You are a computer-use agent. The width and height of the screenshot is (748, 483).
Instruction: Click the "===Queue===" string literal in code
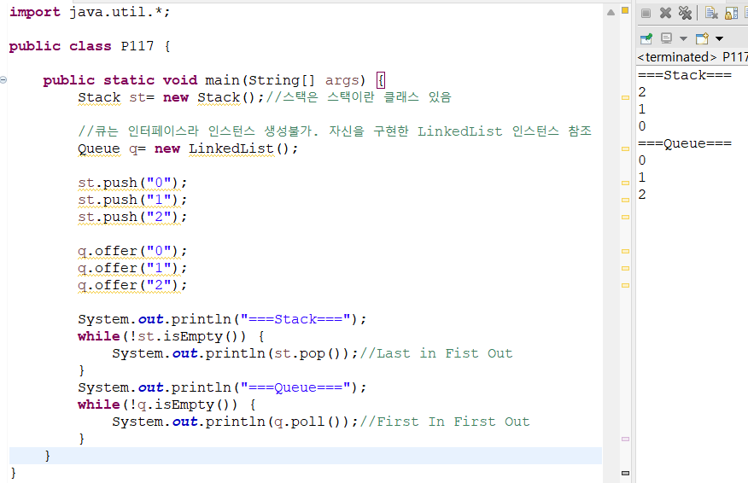(x=295, y=387)
